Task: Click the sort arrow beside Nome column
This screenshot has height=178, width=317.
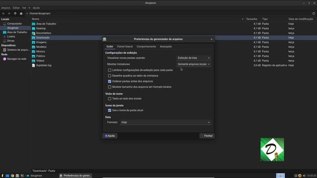Action: tap(243, 19)
